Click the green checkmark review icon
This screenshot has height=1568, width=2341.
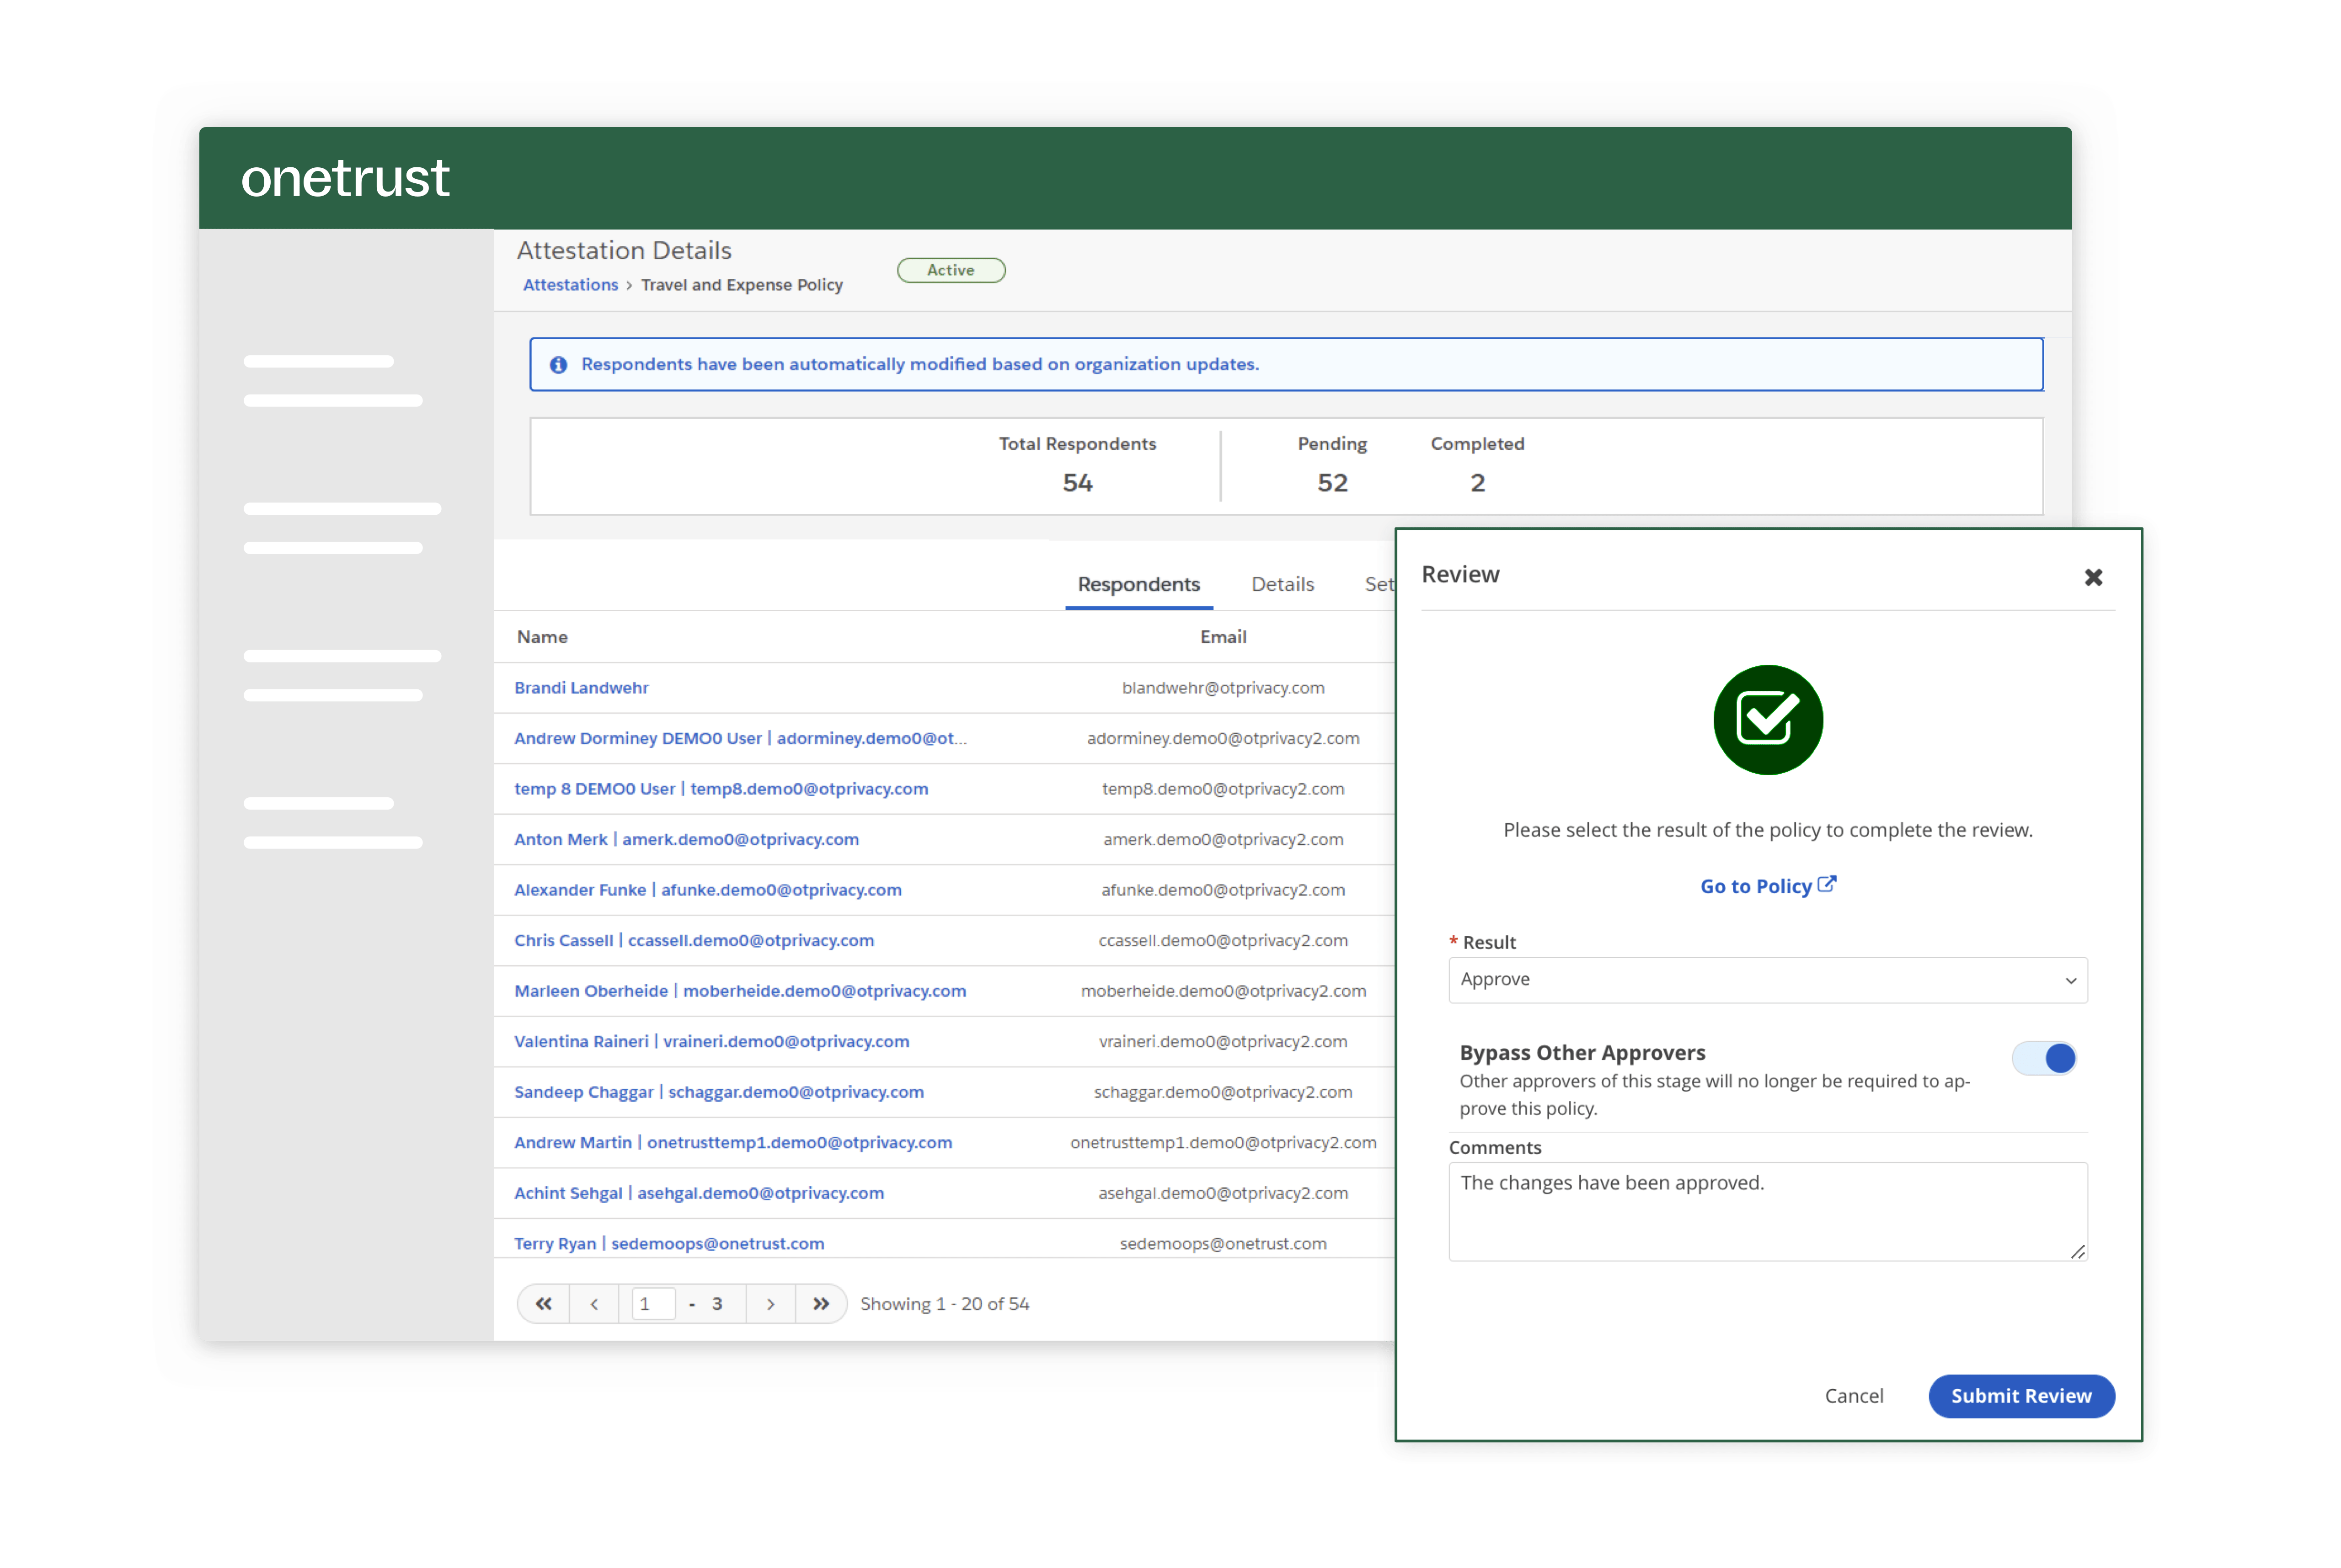1767,720
